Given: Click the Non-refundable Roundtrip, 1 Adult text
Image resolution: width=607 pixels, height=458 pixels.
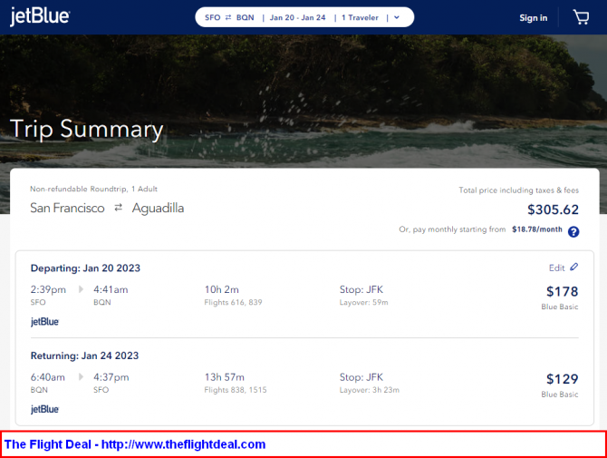Looking at the screenshot, I should (93, 189).
